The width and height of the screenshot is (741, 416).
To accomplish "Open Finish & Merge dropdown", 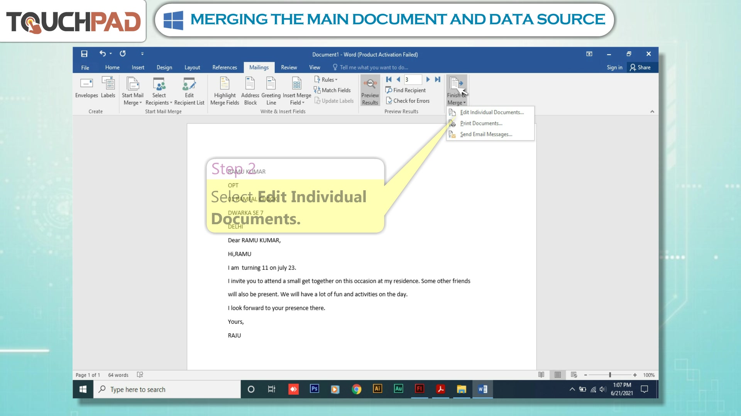I will [x=457, y=91].
